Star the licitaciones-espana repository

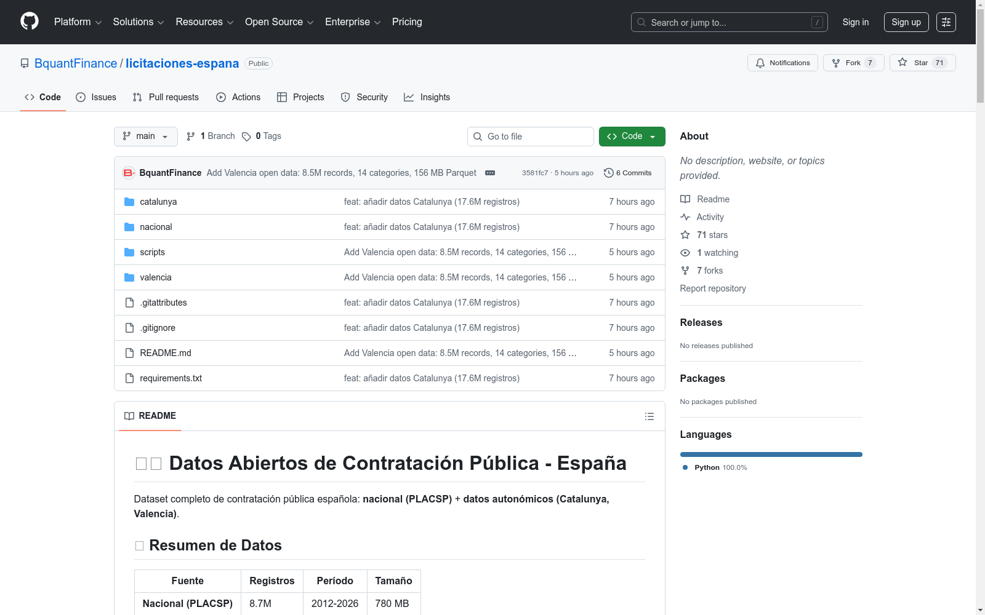click(x=922, y=63)
